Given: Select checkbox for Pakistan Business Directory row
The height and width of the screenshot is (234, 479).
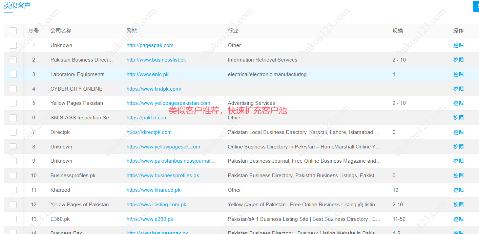Looking at the screenshot, I should click(x=13, y=60).
